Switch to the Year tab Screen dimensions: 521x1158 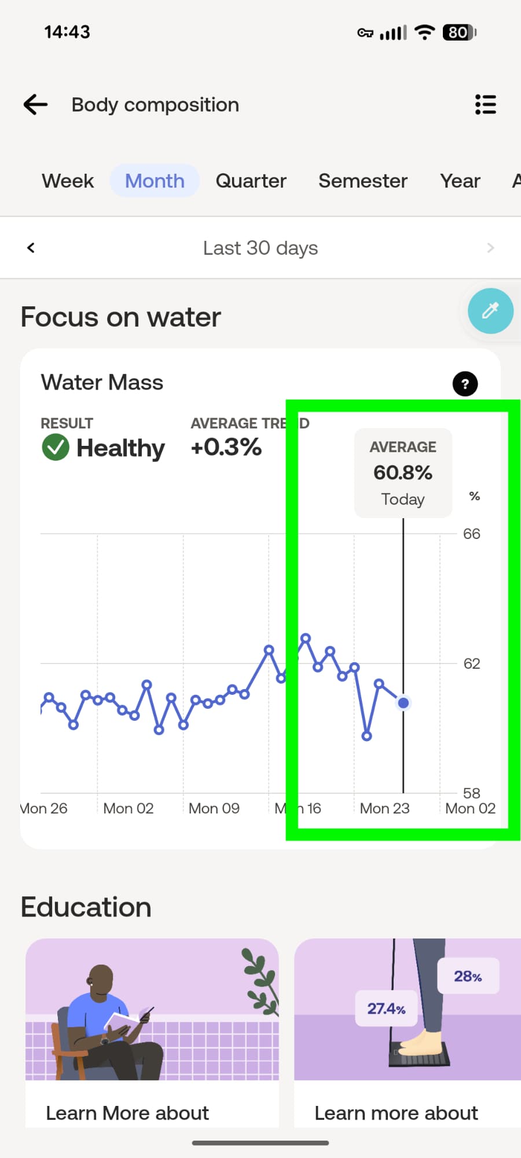(460, 181)
